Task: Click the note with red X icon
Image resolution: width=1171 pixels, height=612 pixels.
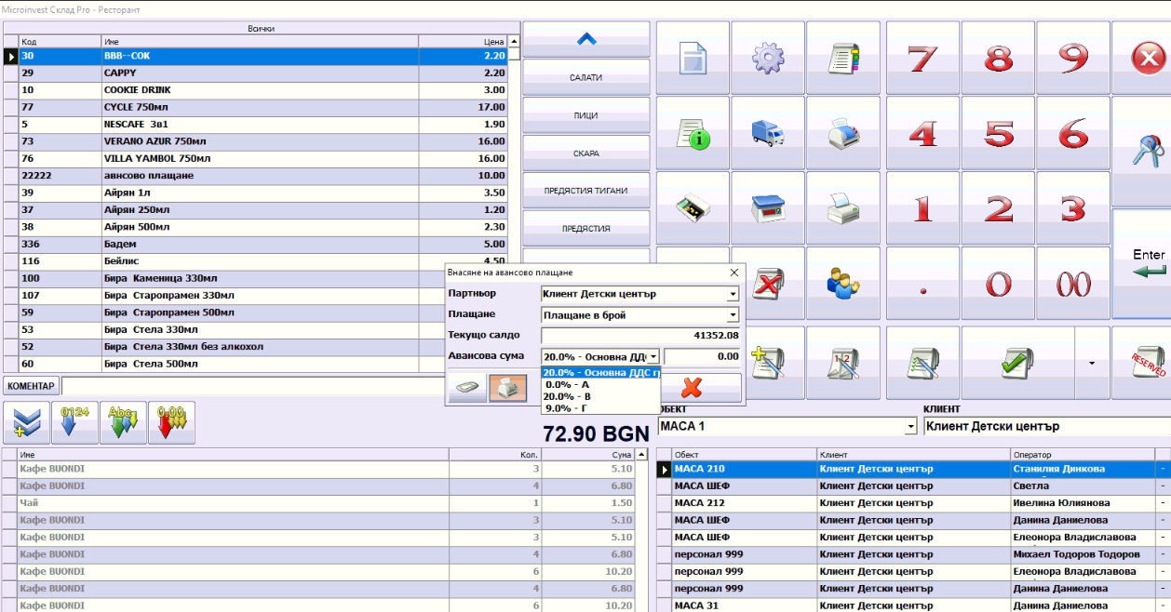Action: [768, 283]
